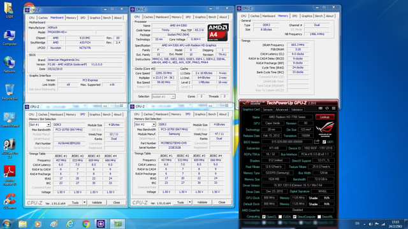Click Tools button in Slot #2 CPU-Z window
The image size is (408, 229).
click(x=180, y=202)
